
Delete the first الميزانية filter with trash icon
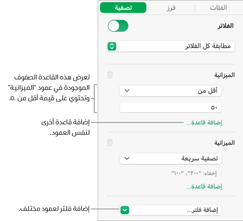click(x=110, y=75)
